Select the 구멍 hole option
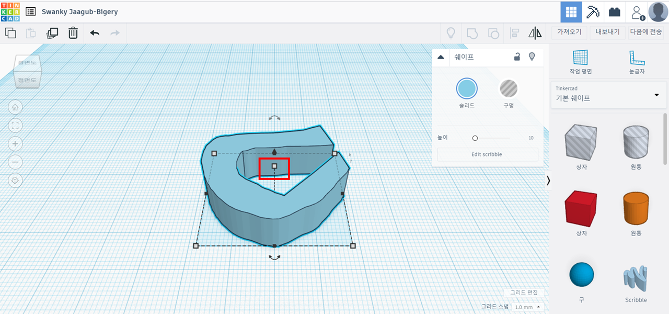This screenshot has width=669, height=314. click(x=509, y=88)
